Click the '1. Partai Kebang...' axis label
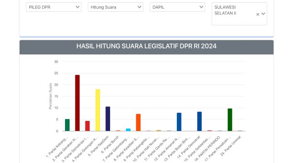 point(57,147)
